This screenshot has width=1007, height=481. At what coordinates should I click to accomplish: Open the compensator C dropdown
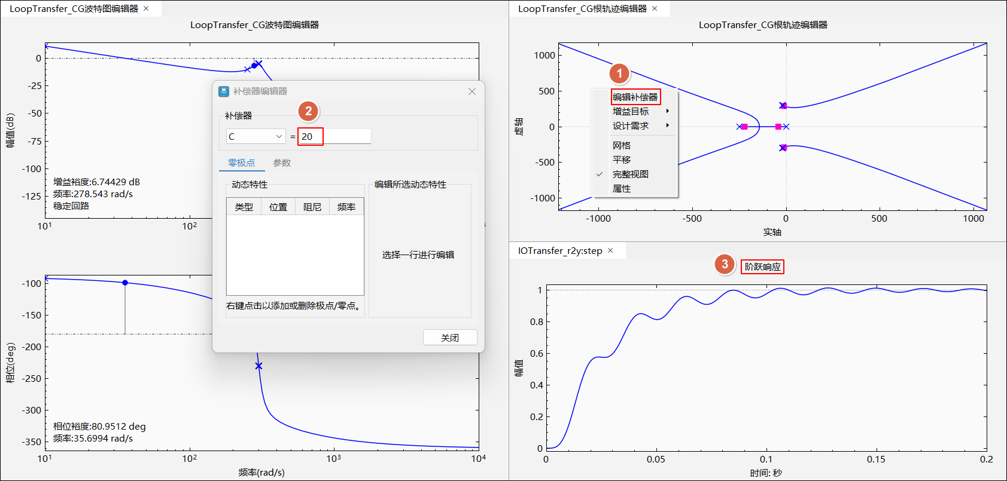[x=255, y=137]
